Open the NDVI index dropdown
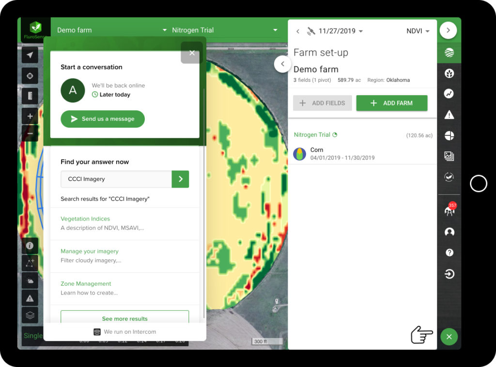Image resolution: width=496 pixels, height=367 pixels. pyautogui.click(x=418, y=31)
